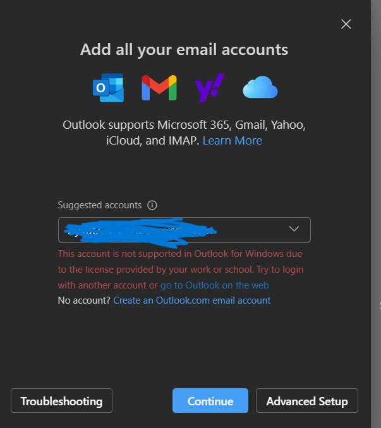Click the 'Suggested accounts' label
Image resolution: width=381 pixels, height=428 pixels.
[100, 205]
